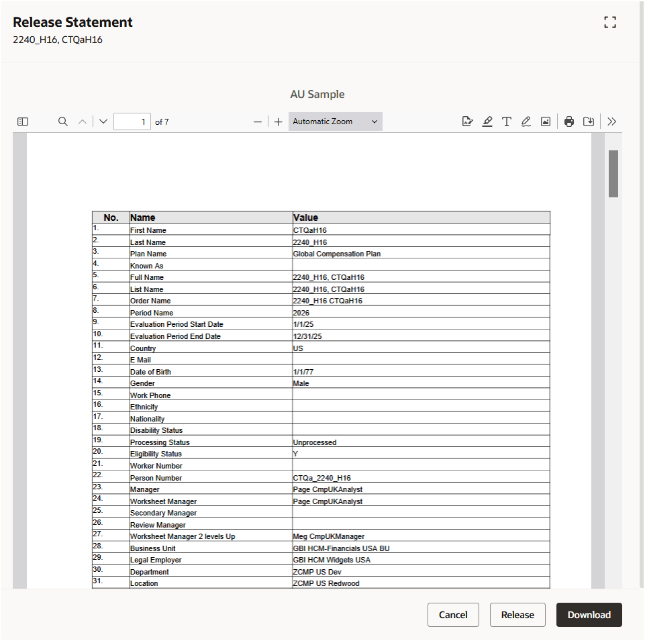Cancel the release statement dialog
645x641 pixels.
(x=453, y=615)
